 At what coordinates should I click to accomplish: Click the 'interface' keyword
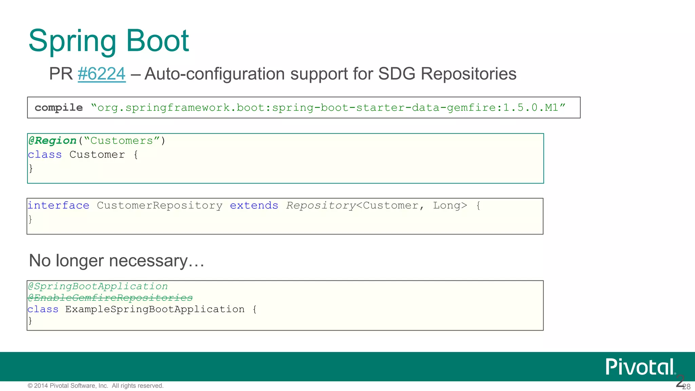(x=58, y=205)
